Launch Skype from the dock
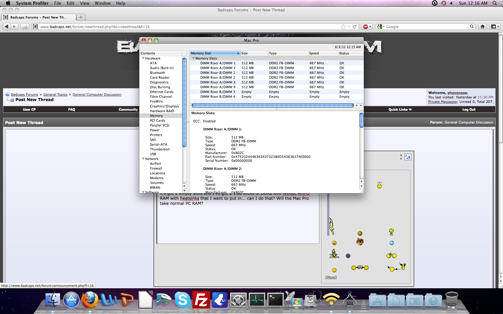The image size is (503, 314). click(x=183, y=300)
